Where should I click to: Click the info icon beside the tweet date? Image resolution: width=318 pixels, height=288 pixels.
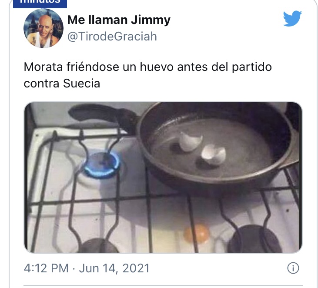[293, 268]
